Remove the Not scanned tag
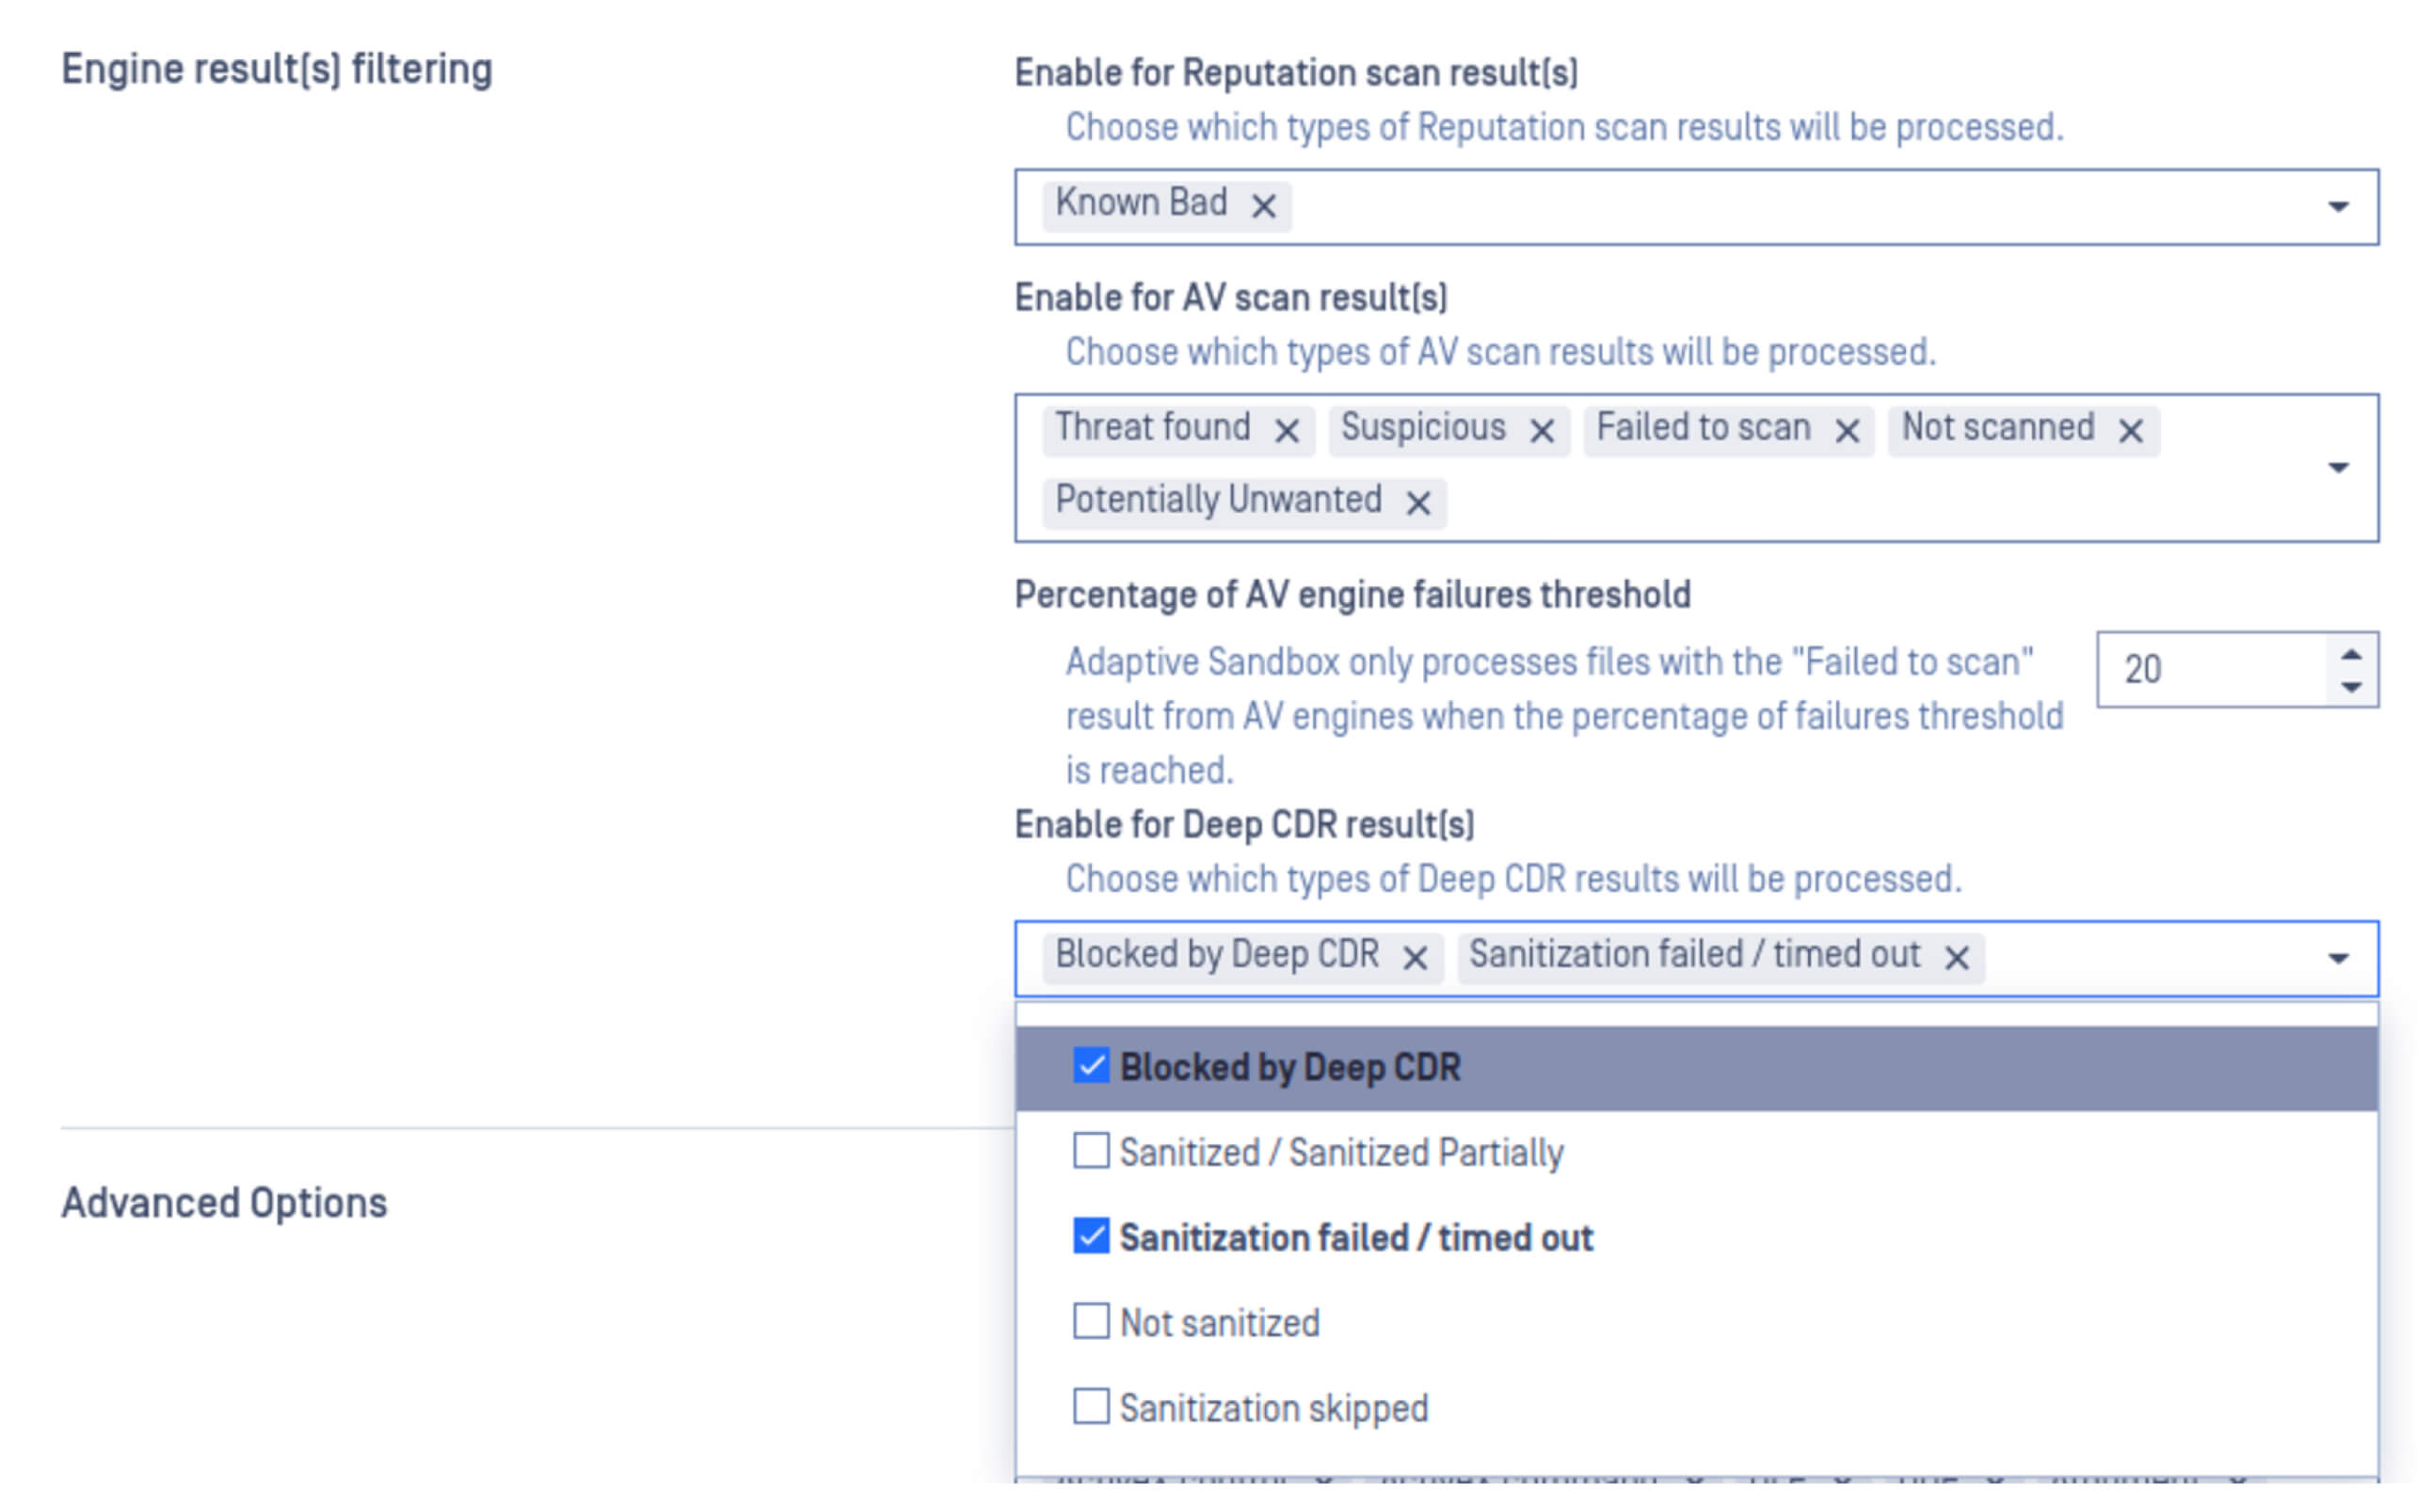This screenshot has width=2417, height=1499. click(2131, 431)
